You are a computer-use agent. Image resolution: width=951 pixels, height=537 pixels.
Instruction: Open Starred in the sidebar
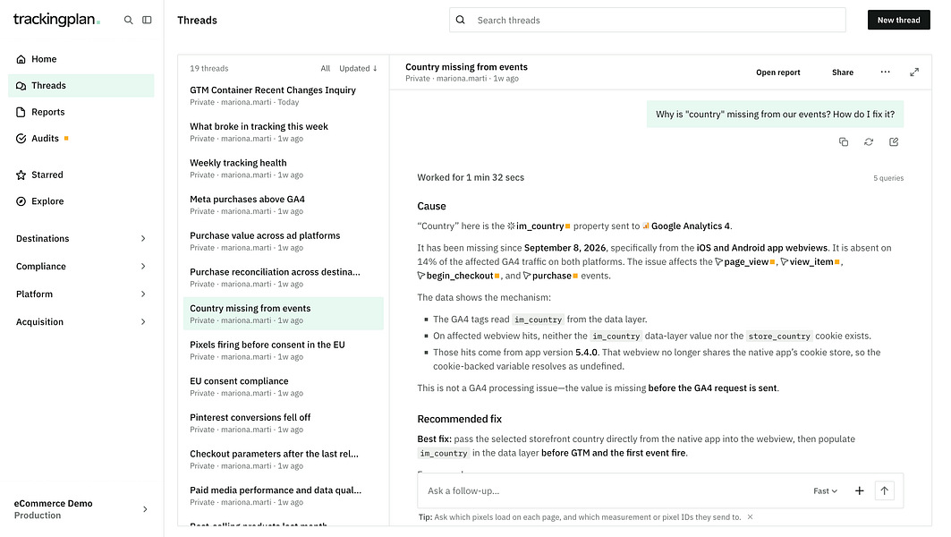pos(81,175)
